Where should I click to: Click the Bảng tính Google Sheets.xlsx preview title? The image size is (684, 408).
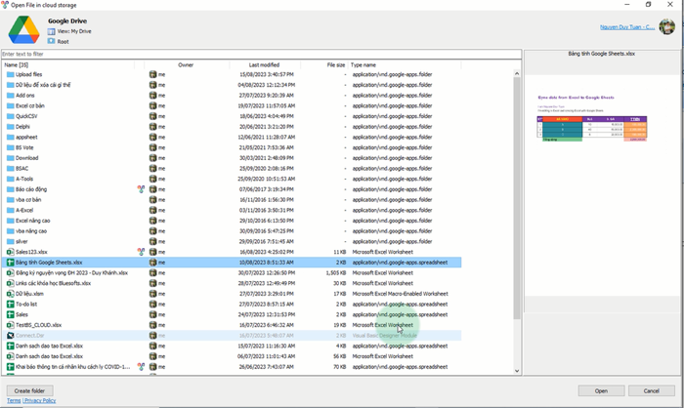[601, 54]
